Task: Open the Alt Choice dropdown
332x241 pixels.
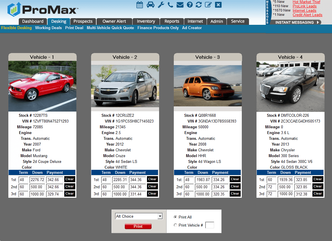Action: (x=139, y=216)
